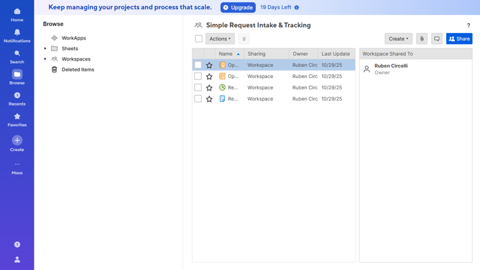Viewport: 480px width, 270px height.
Task: Select Browse folder icon in sidebar
Action: (17, 74)
